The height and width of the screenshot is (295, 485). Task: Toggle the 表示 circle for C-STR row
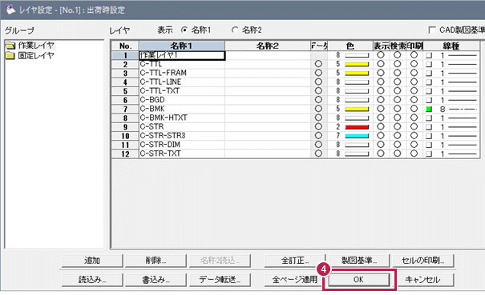pos(381,126)
